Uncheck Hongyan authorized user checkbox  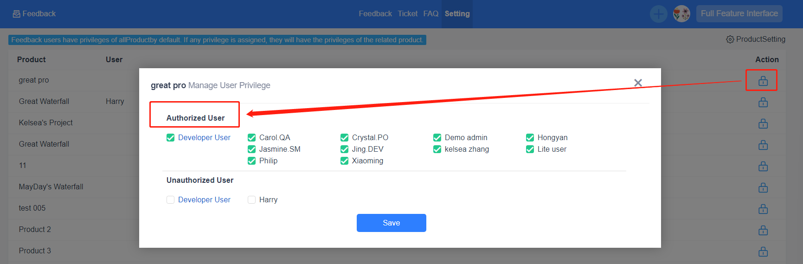[x=530, y=138]
